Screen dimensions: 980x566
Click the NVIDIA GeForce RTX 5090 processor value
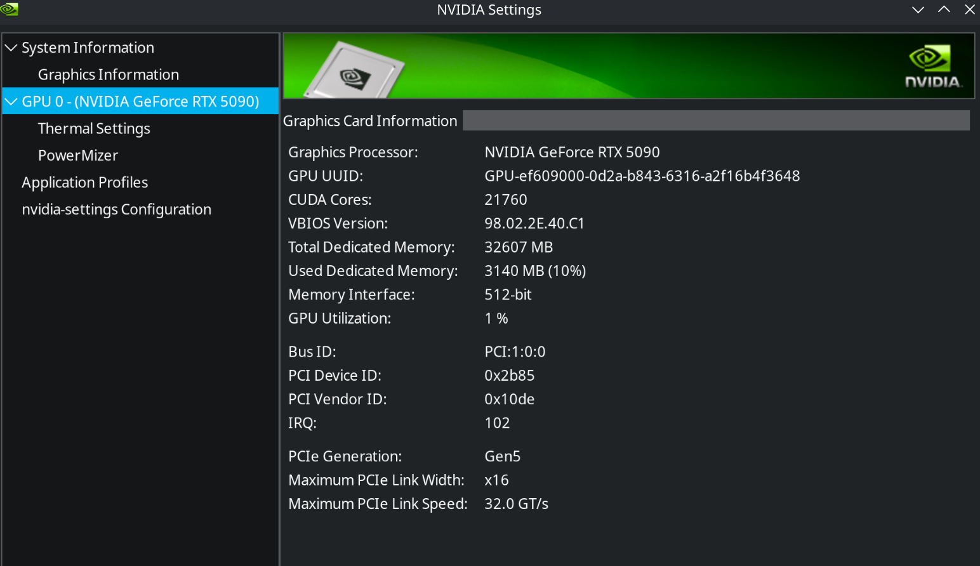coord(572,152)
